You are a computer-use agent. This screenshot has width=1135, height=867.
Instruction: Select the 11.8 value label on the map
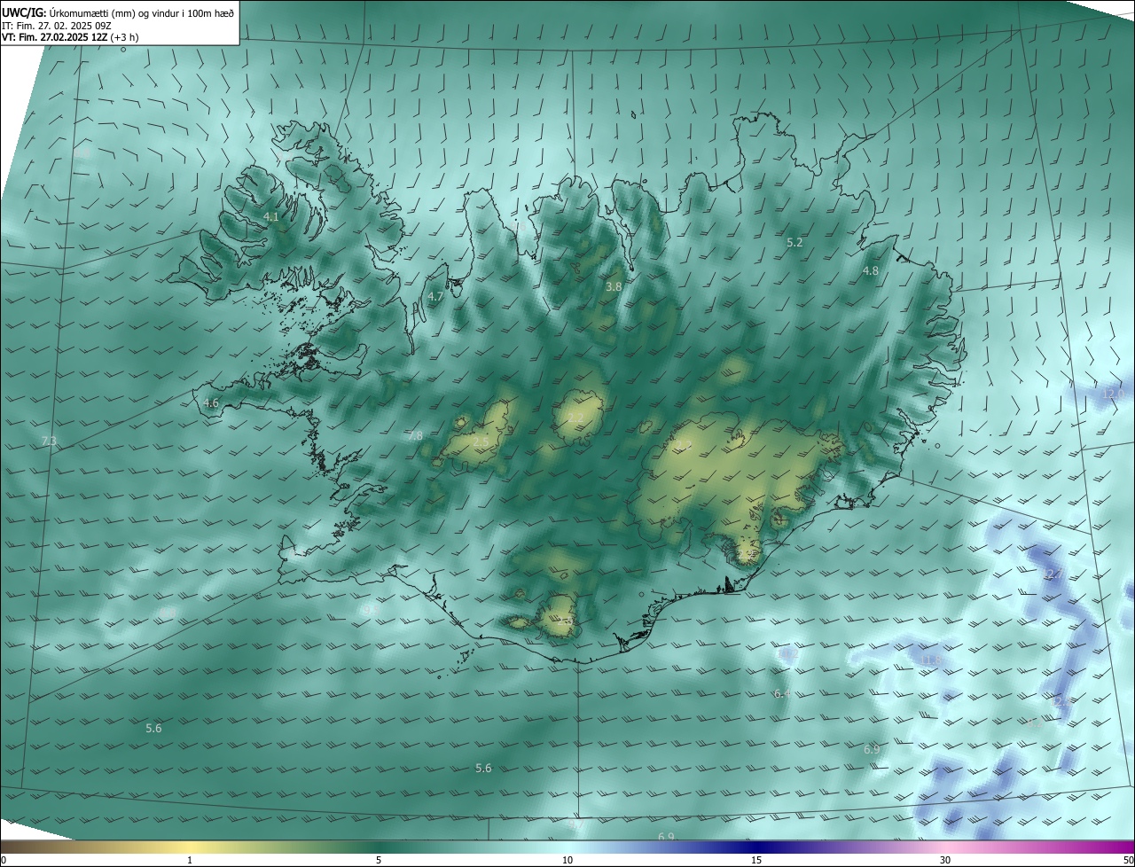coord(930,660)
